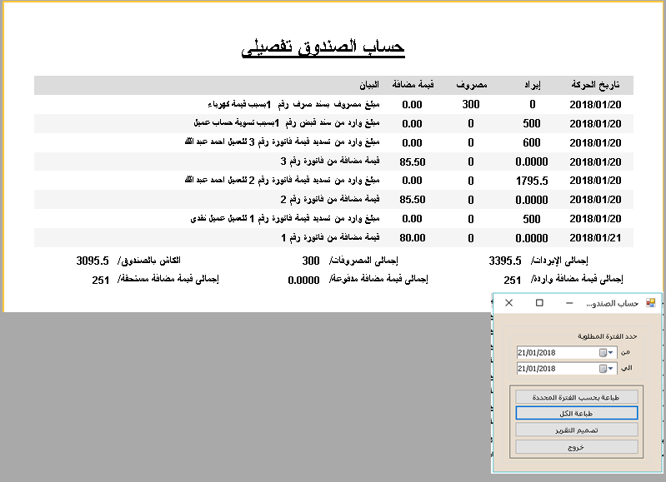666x482 pixels.
Task: Click description قيمة مضافة من فاتورة رقم 3
Action: pos(330,161)
